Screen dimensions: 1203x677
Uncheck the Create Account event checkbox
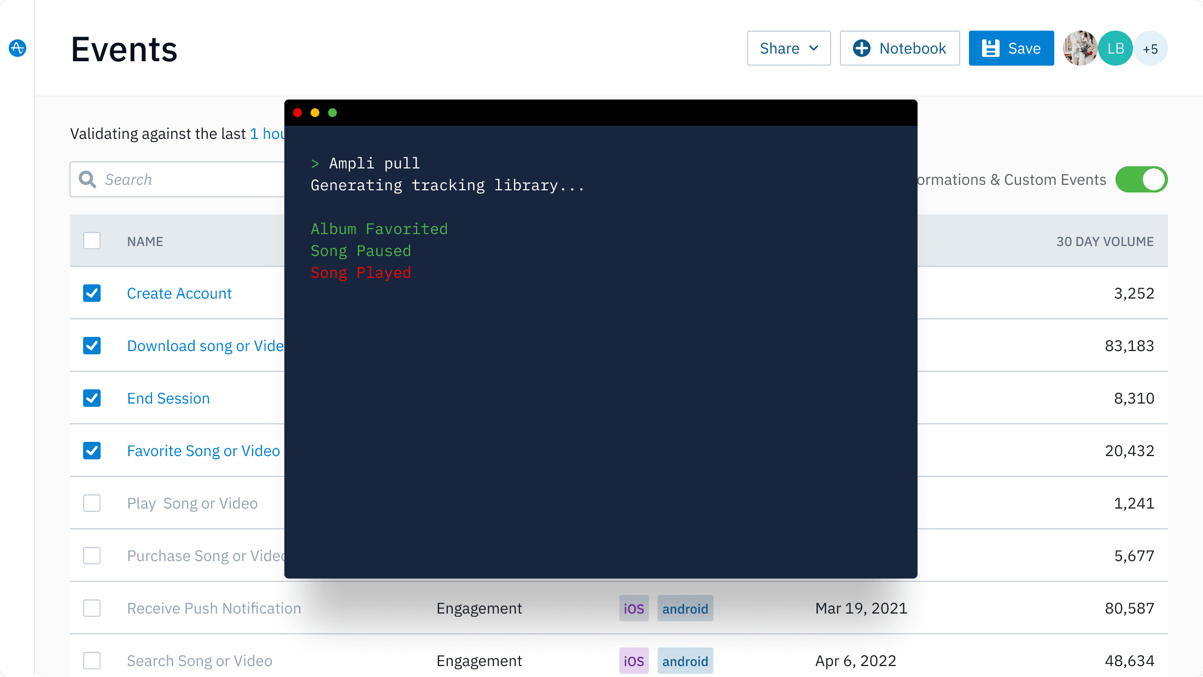coord(92,293)
